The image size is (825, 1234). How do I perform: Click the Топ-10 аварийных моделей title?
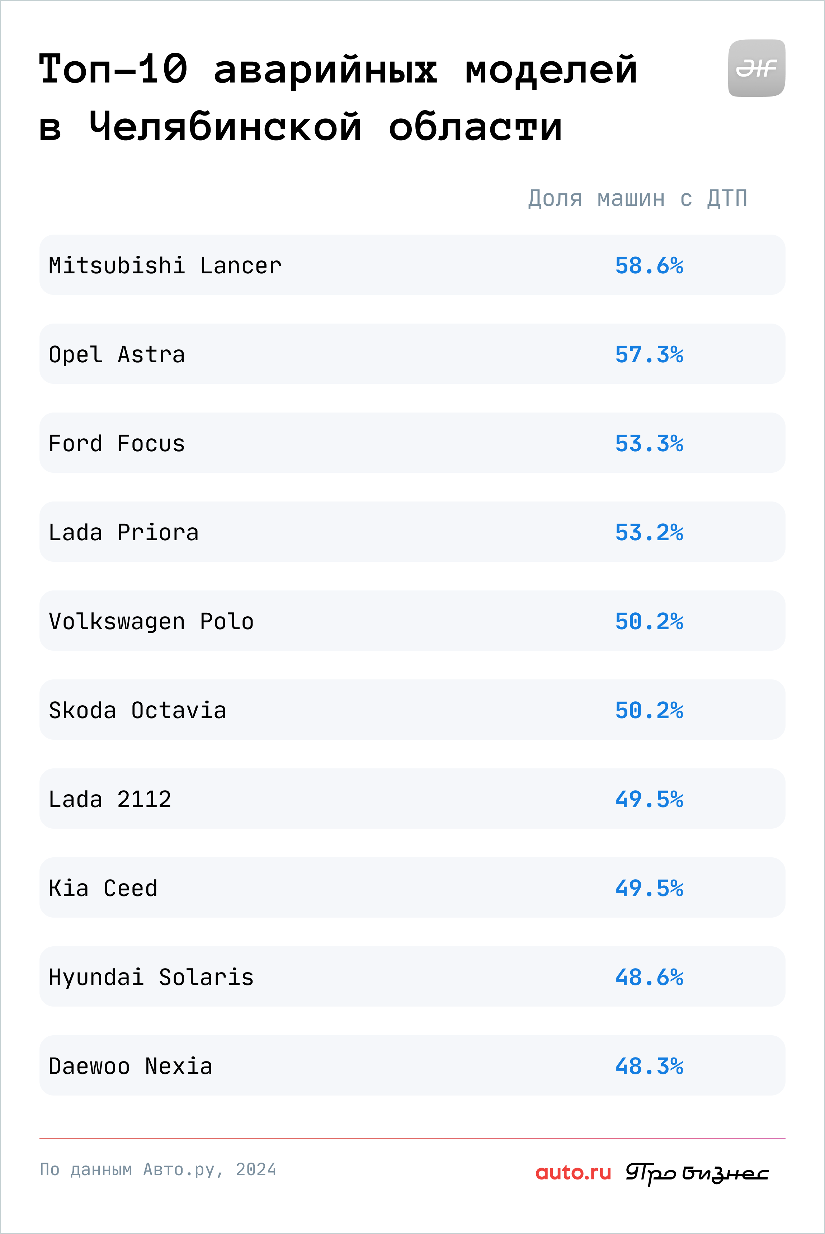tap(338, 69)
